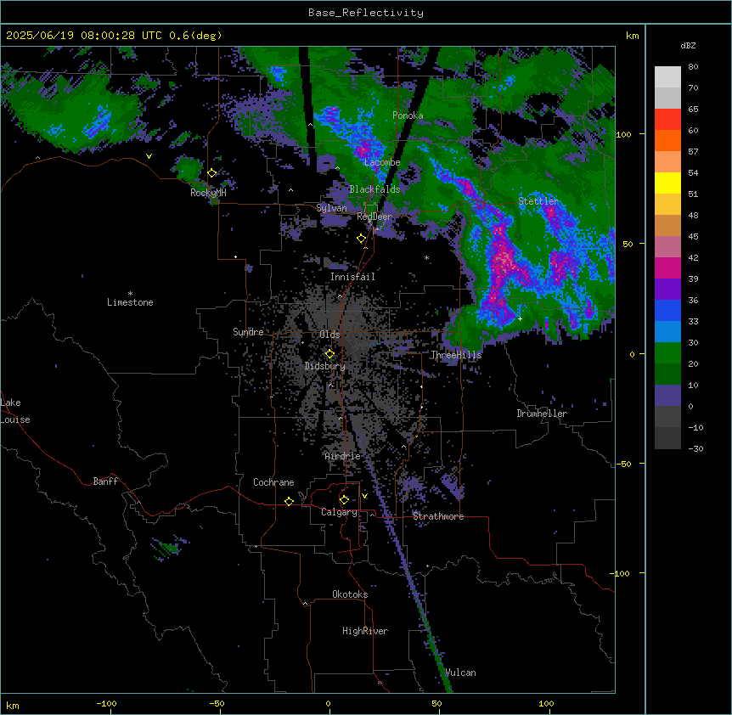Click the Strathmore label
Viewport: 732px width, 715px height.
[x=438, y=516]
